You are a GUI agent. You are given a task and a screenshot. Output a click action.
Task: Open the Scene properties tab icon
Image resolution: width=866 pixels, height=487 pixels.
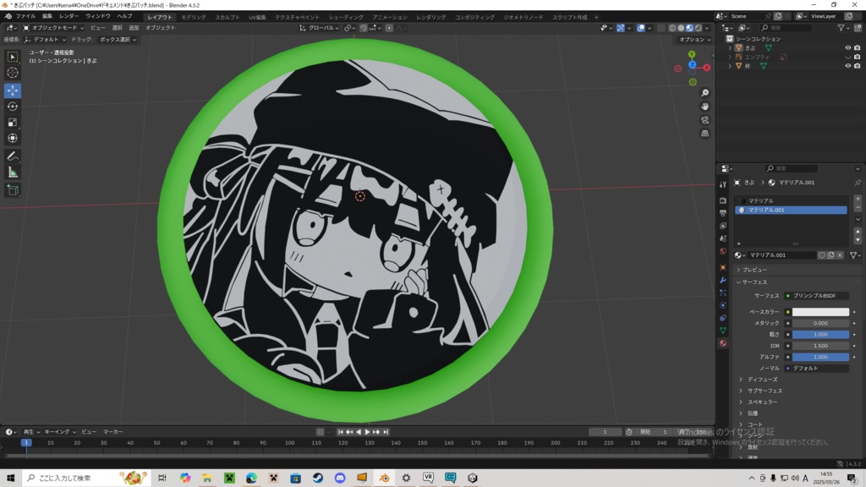tap(723, 238)
